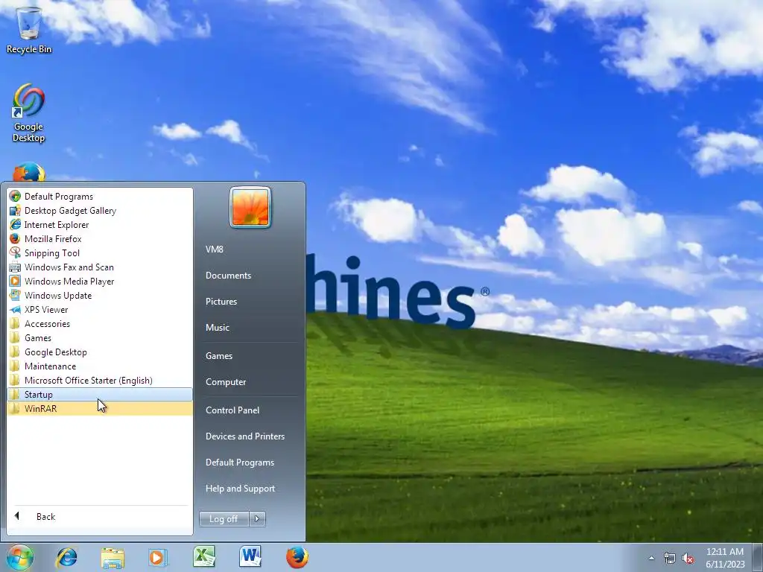This screenshot has height=572, width=763.
Task: Open Default Programs in the All Programs list
Action: [x=100, y=197]
